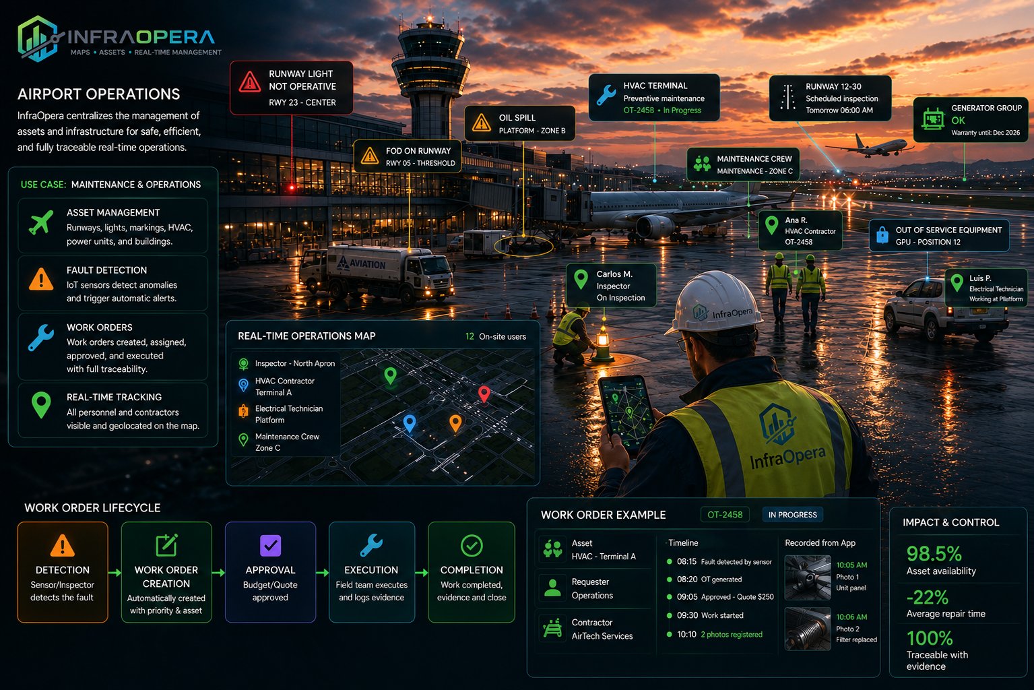Click the Contractor vehicle icon

(x=553, y=628)
